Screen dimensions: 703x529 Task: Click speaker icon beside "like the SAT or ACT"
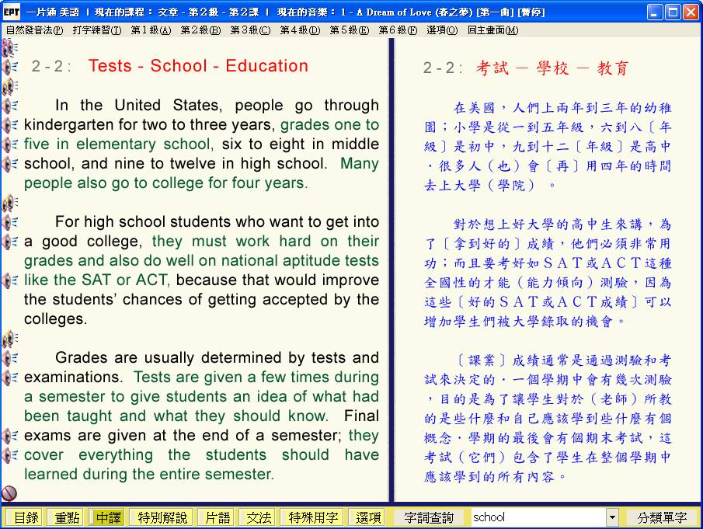[x=9, y=280]
